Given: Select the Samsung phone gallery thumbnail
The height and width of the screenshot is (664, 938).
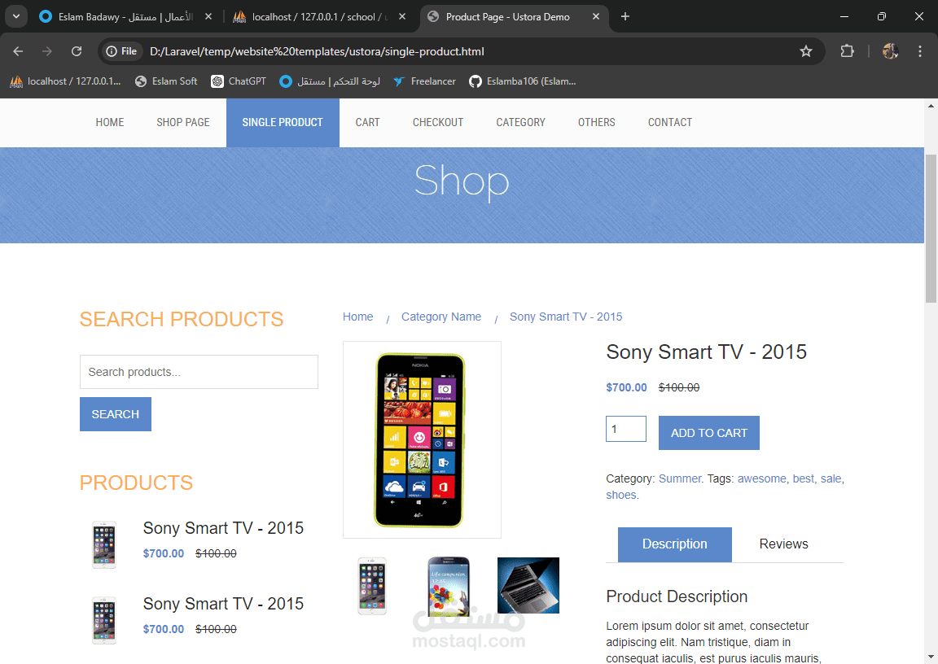Looking at the screenshot, I should point(449,586).
